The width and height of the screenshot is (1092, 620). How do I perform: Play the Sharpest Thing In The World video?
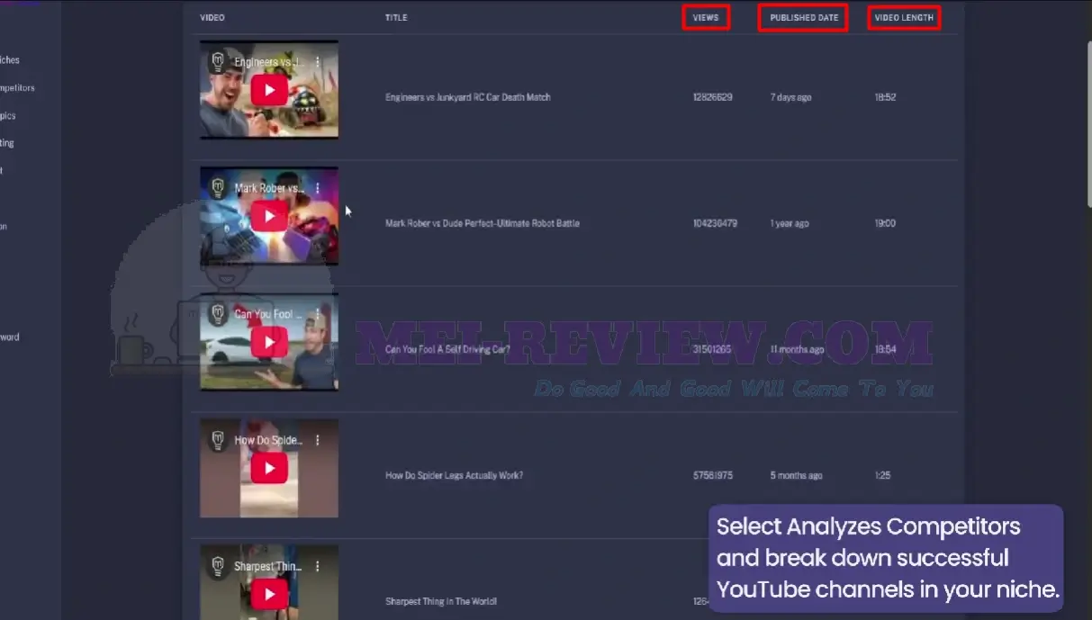click(x=269, y=594)
